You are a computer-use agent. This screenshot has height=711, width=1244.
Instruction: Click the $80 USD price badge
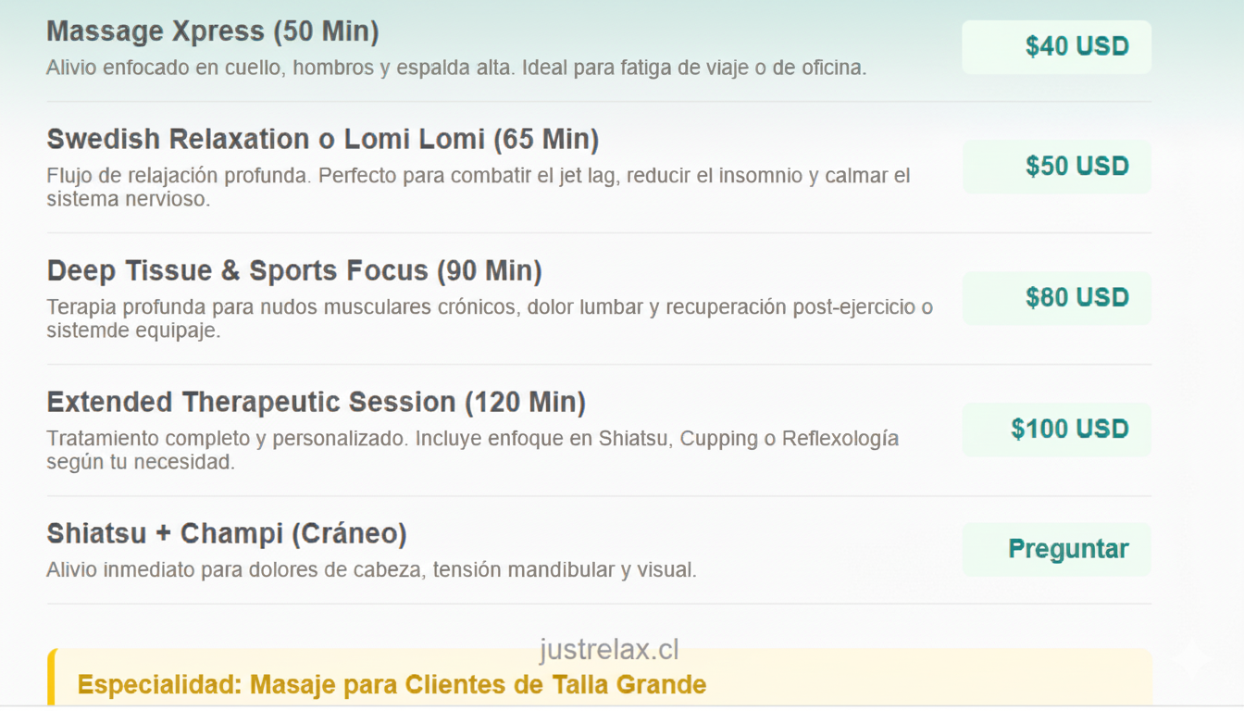click(1056, 298)
